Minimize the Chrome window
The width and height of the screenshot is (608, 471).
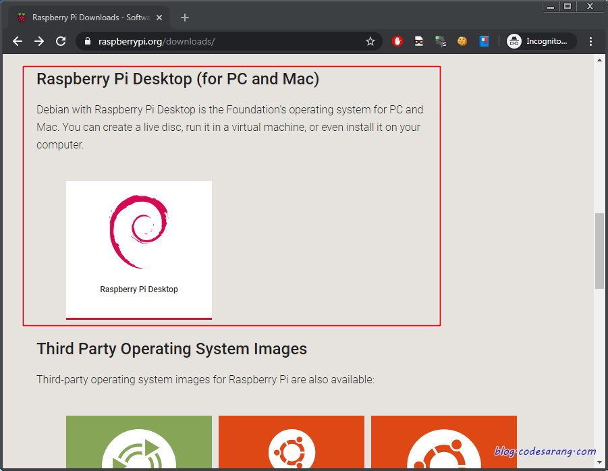pyautogui.click(x=551, y=6)
